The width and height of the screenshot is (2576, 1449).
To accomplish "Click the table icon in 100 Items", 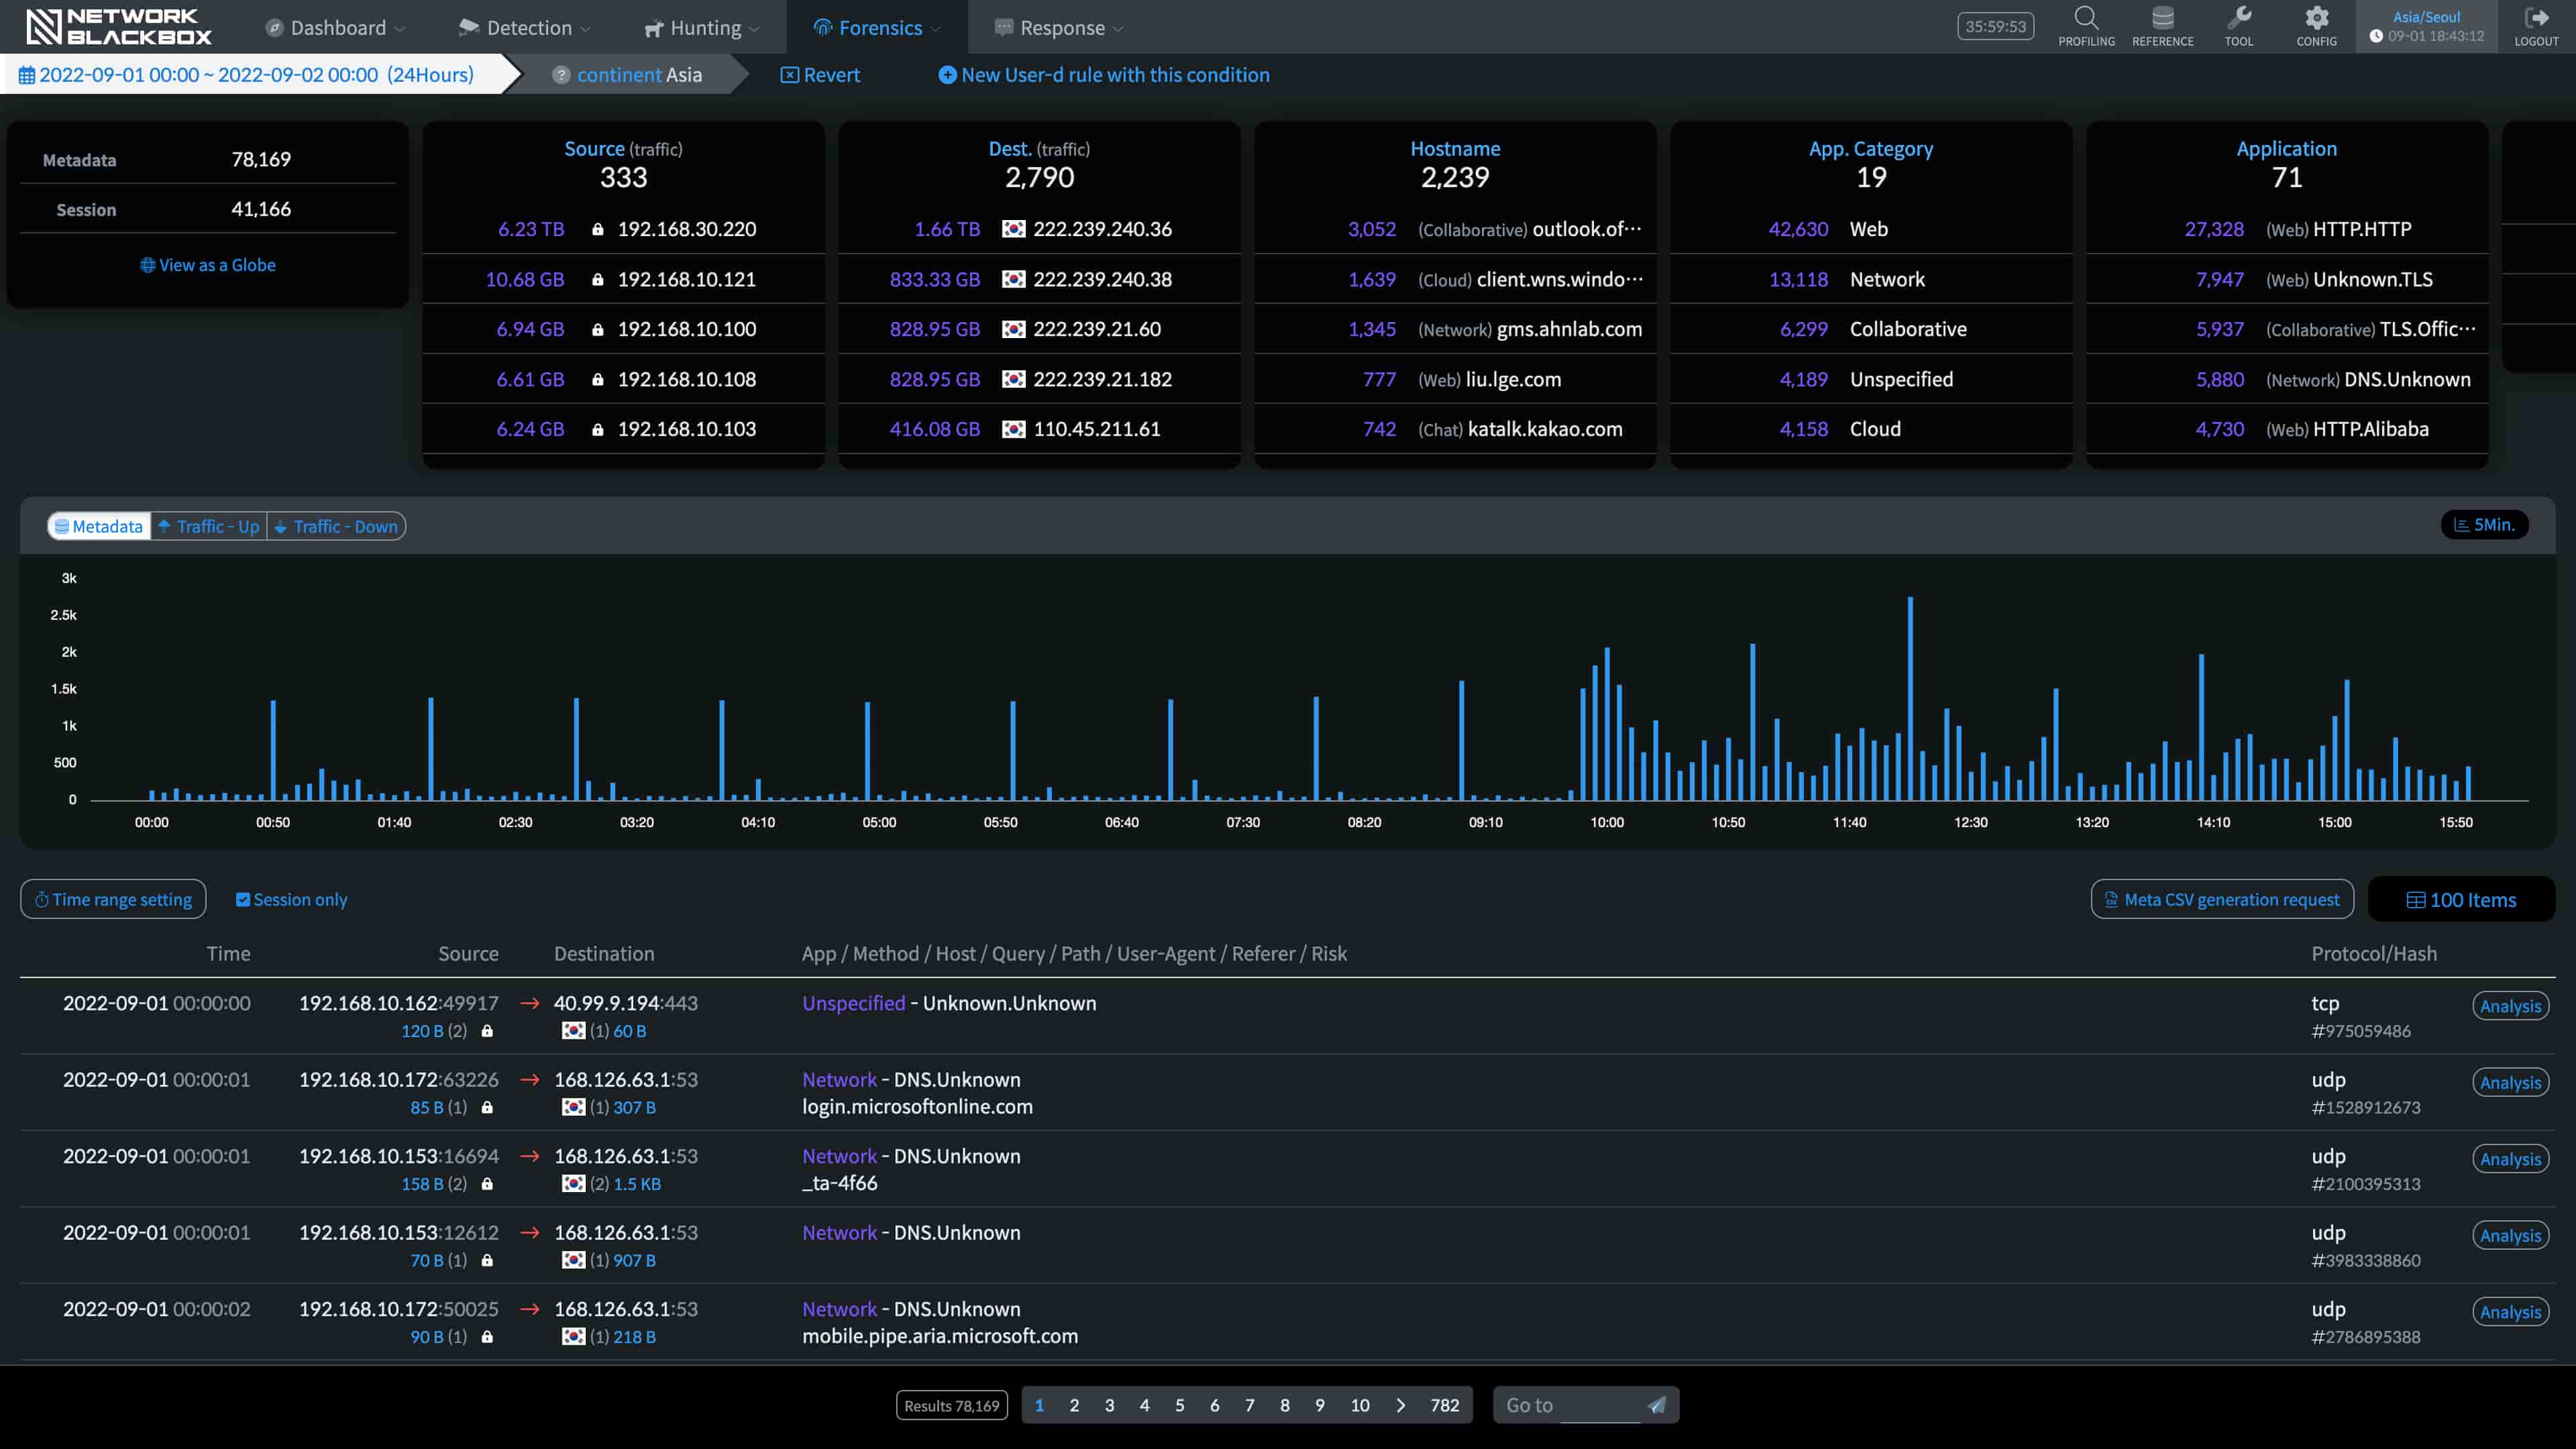I will tap(2415, 900).
